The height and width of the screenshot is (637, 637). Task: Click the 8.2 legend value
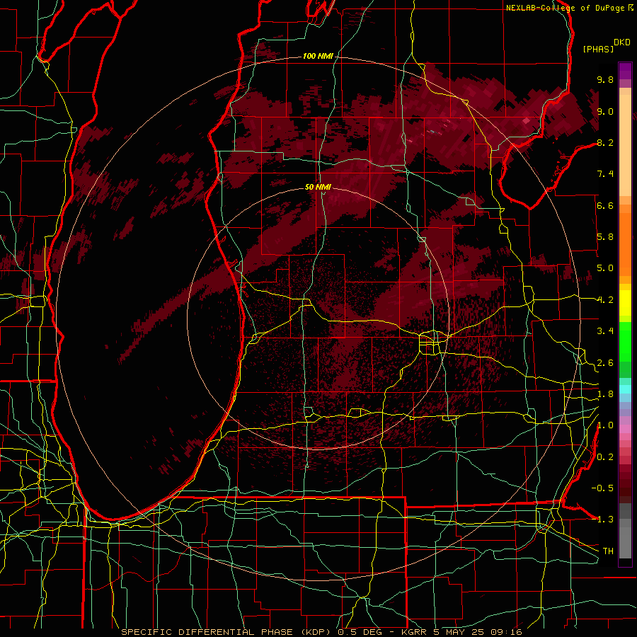pyautogui.click(x=605, y=143)
